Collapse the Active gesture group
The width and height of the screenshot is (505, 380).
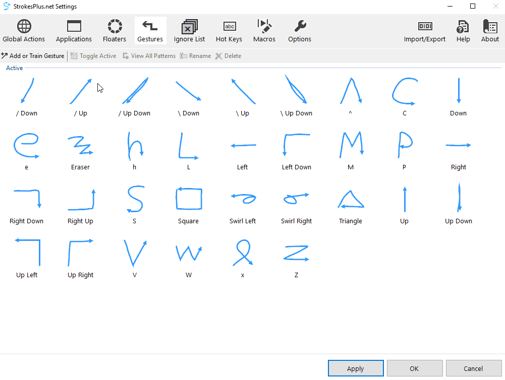[x=14, y=68]
